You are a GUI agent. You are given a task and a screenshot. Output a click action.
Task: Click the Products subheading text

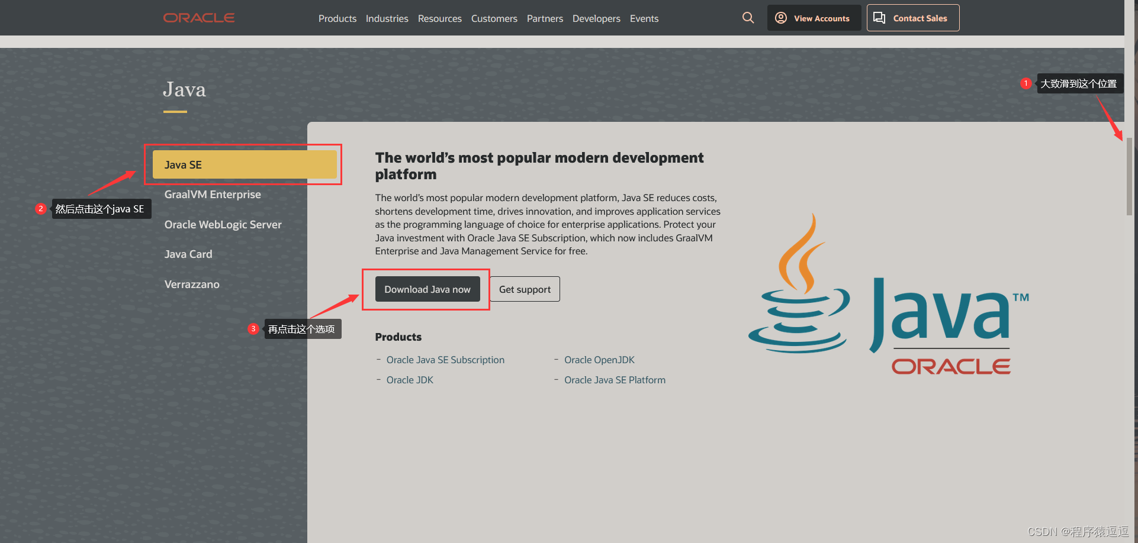tap(398, 337)
